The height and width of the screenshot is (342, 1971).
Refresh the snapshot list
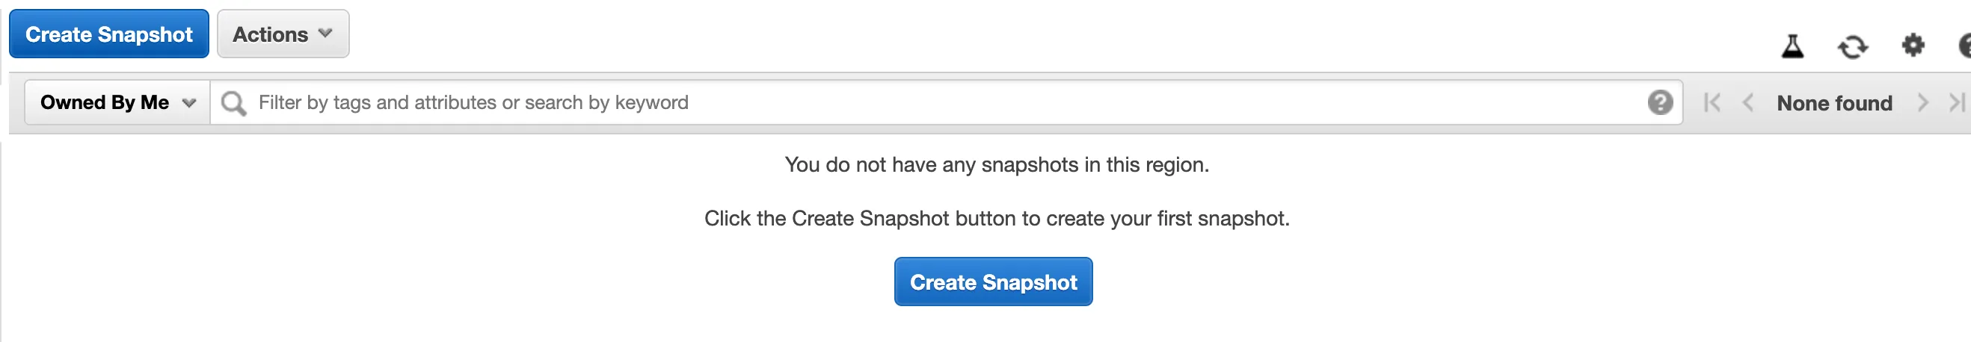1852,46
